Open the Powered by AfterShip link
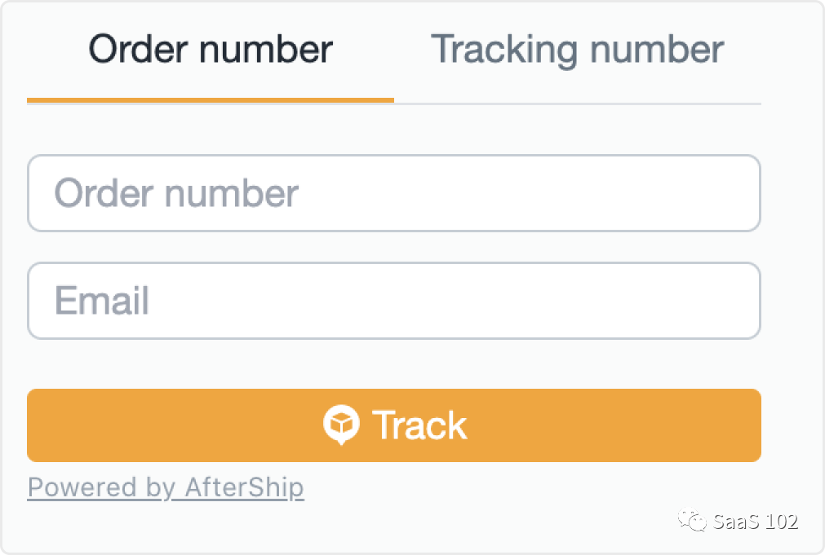The width and height of the screenshot is (825, 555). 166,487
